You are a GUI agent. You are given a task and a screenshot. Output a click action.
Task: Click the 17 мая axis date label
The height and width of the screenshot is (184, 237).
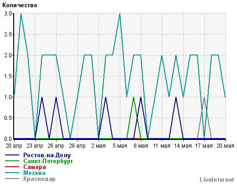pyautogui.click(x=204, y=146)
